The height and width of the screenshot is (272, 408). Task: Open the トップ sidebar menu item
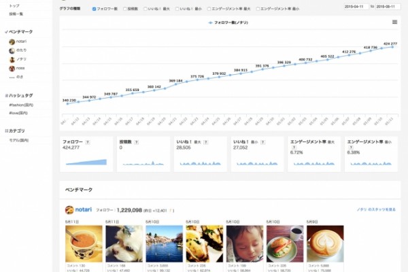tap(14, 5)
